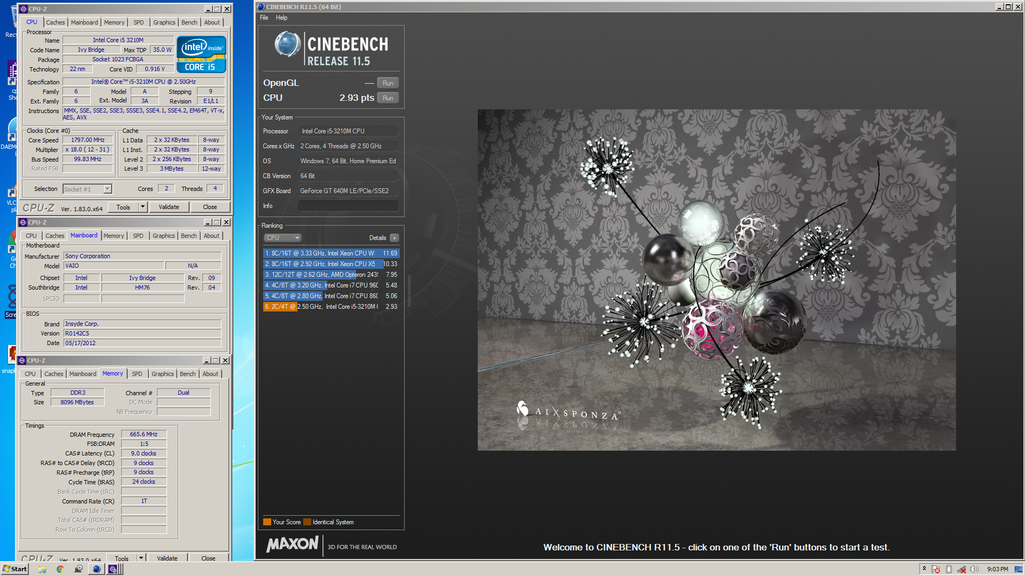
Task: Click the Cinebench sphere logo
Action: [x=288, y=44]
